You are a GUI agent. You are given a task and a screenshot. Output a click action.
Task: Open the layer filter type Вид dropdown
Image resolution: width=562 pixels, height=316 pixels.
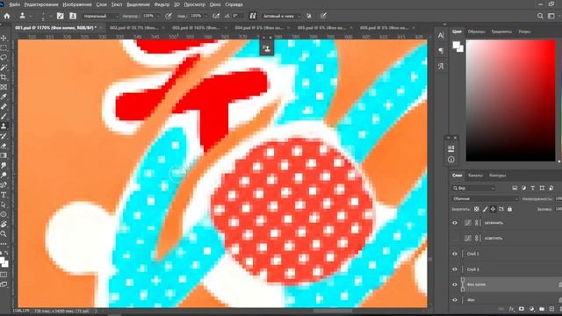coord(473,188)
